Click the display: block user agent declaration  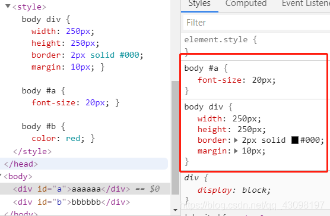234,190
